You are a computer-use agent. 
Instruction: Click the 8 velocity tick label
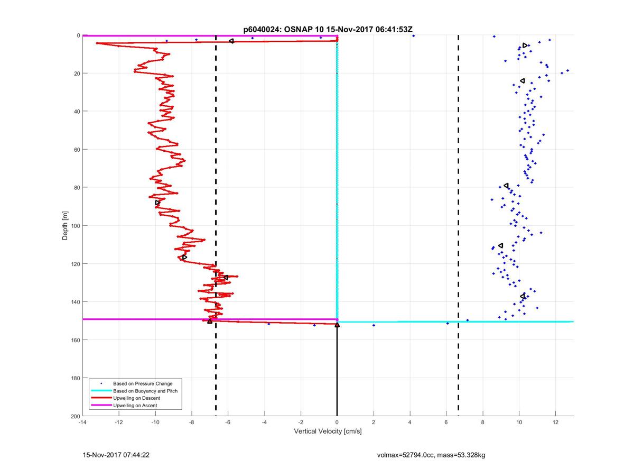click(483, 423)
